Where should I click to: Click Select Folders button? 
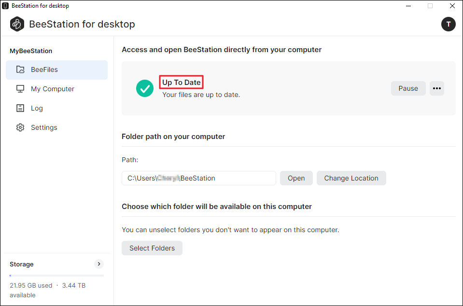(152, 248)
